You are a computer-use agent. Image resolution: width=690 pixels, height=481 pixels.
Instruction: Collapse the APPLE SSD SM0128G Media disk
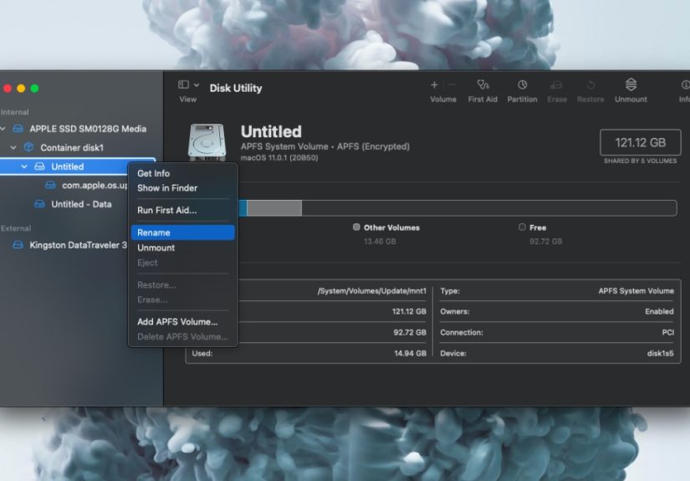(3, 129)
